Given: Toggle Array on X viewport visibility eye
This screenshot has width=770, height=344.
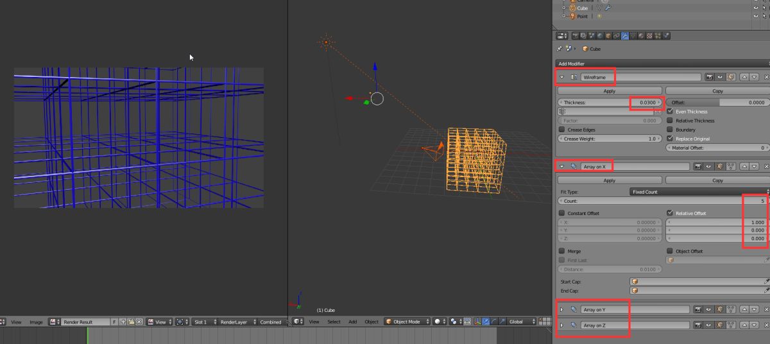Looking at the screenshot, I should click(708, 166).
